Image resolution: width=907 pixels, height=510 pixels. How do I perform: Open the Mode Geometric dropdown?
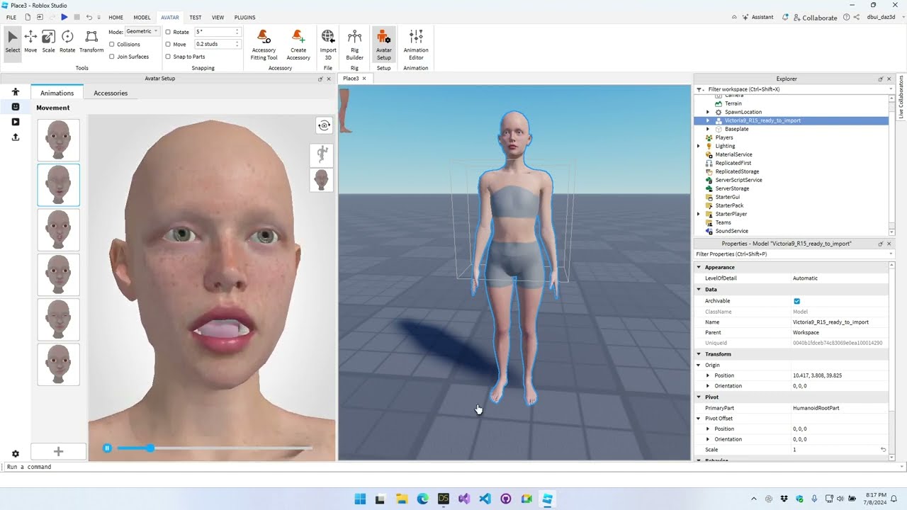pos(142,31)
